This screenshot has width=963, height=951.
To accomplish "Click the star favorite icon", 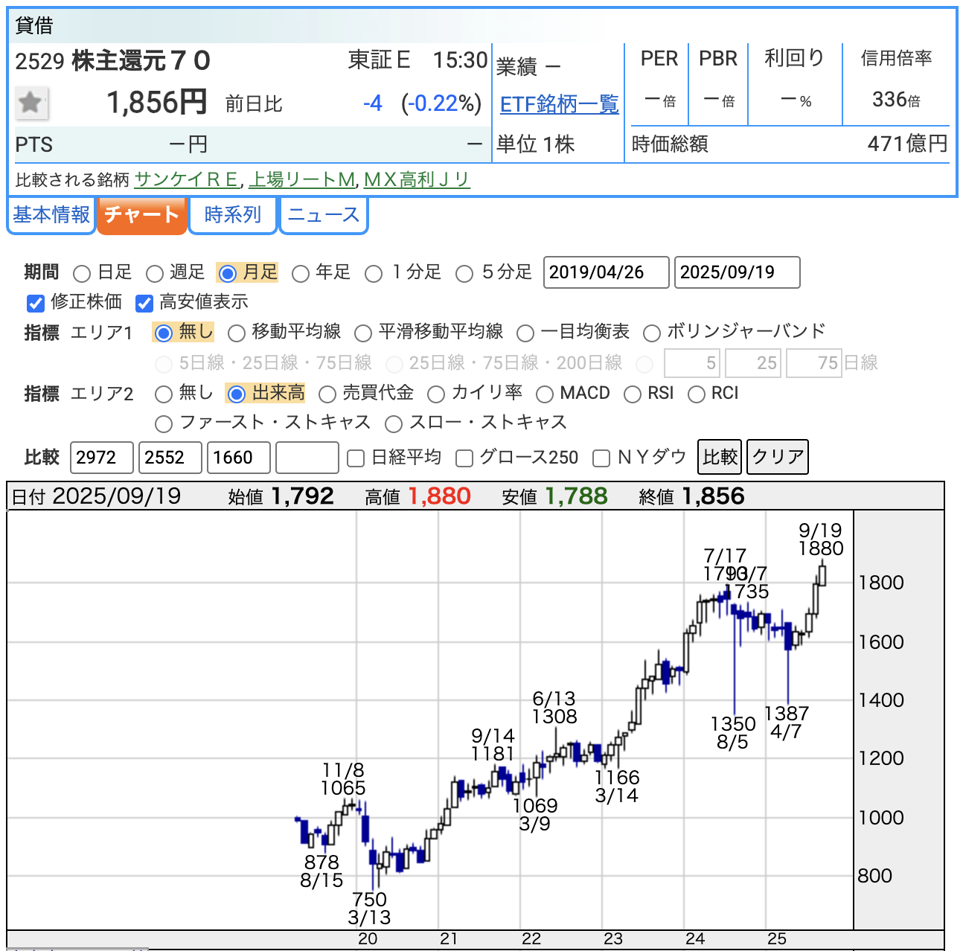I will click(31, 103).
